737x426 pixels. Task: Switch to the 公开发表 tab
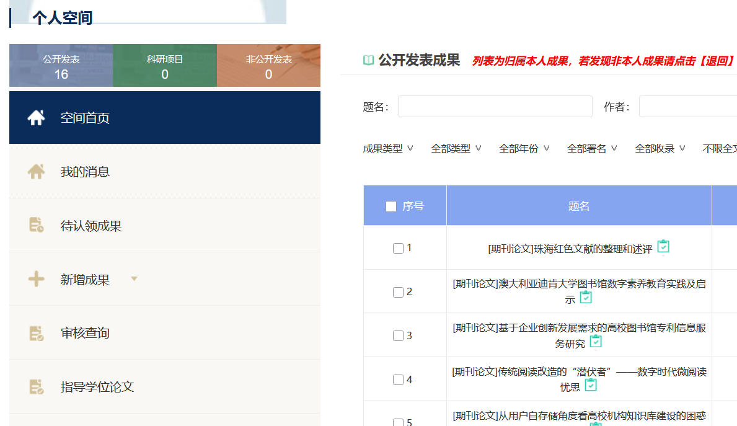(61, 66)
